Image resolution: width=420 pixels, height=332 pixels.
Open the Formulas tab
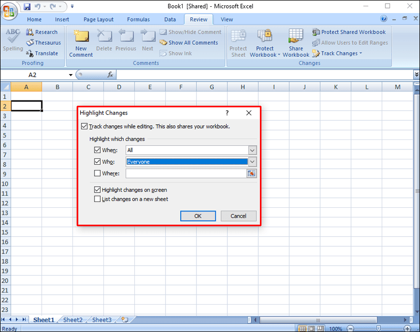138,19
